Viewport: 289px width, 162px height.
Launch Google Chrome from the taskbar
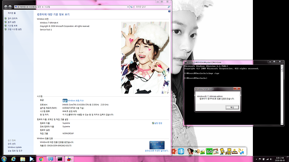click(41, 159)
